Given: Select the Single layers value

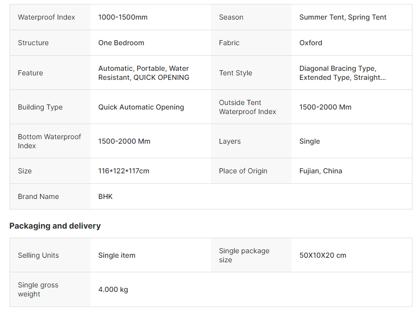Looking at the screenshot, I should (x=309, y=141).
